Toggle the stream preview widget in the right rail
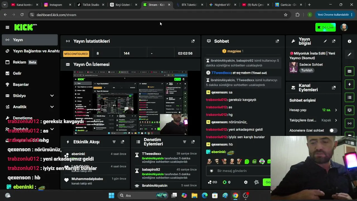Image resolution: width=357 pixels, height=201 pixels. pyautogui.click(x=349, y=71)
